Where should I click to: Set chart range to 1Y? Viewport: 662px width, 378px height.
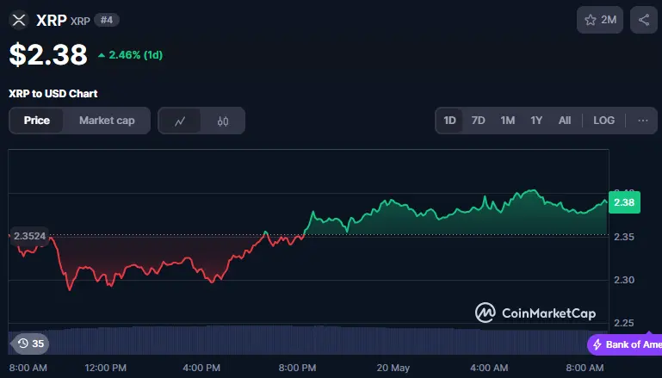point(536,121)
